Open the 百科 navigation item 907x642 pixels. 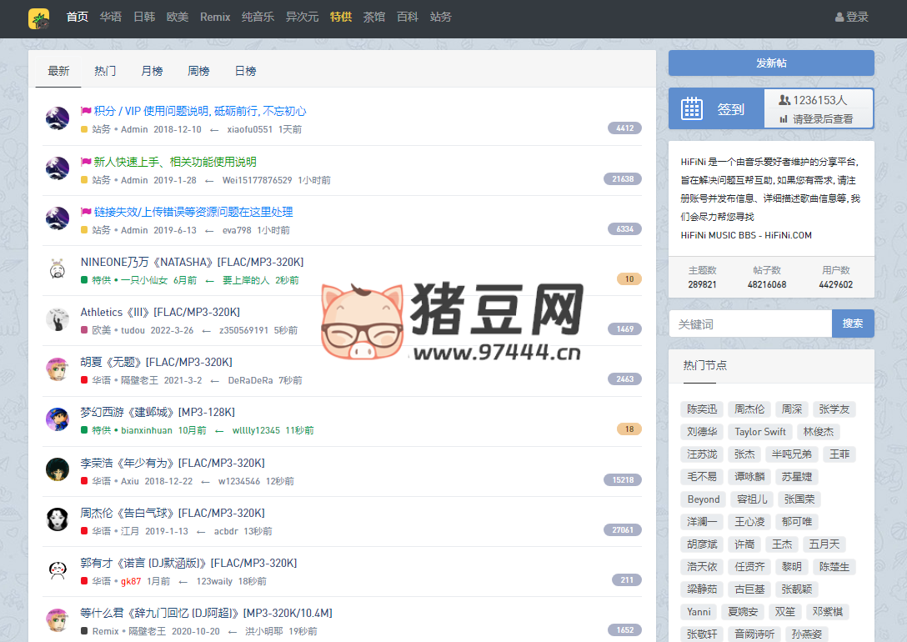[x=407, y=17]
